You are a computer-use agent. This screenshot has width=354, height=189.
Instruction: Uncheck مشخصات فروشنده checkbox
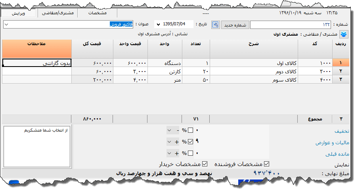click(x=267, y=164)
